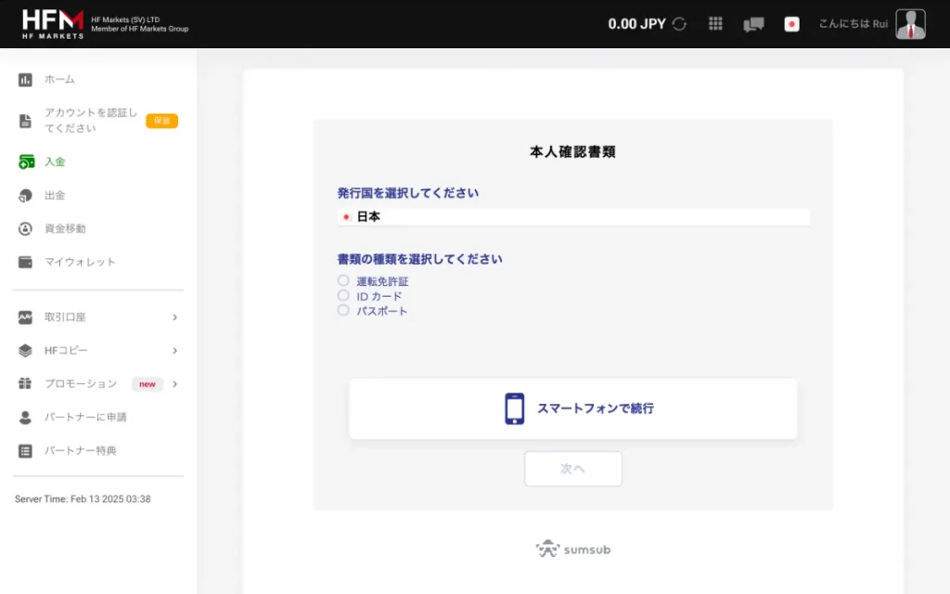The height and width of the screenshot is (594, 950).
Task: Click 発行国を選択してください label
Action: 408,193
